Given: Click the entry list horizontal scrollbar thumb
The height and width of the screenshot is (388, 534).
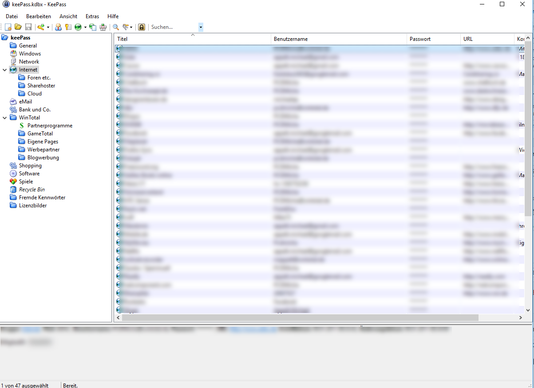Looking at the screenshot, I should pos(300,318).
